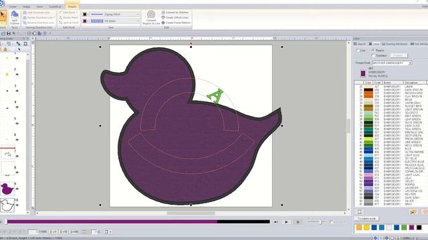The height and width of the screenshot is (240, 428).
Task: Switch to Sewing Attributes panel tab
Action: coord(395,44)
